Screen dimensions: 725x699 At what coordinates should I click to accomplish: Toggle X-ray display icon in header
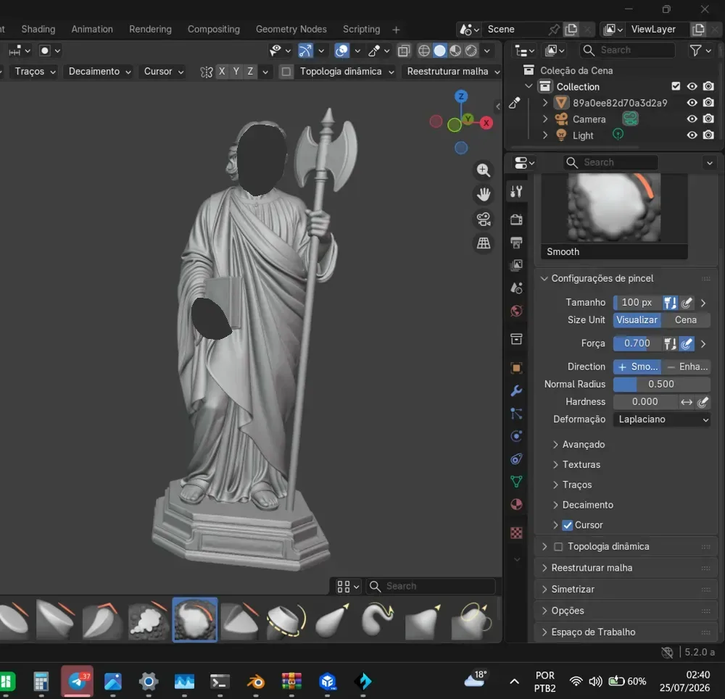tap(404, 51)
